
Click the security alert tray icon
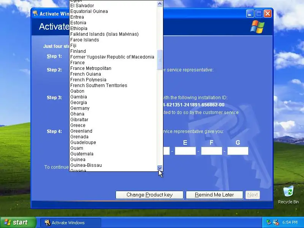[x=276, y=222]
